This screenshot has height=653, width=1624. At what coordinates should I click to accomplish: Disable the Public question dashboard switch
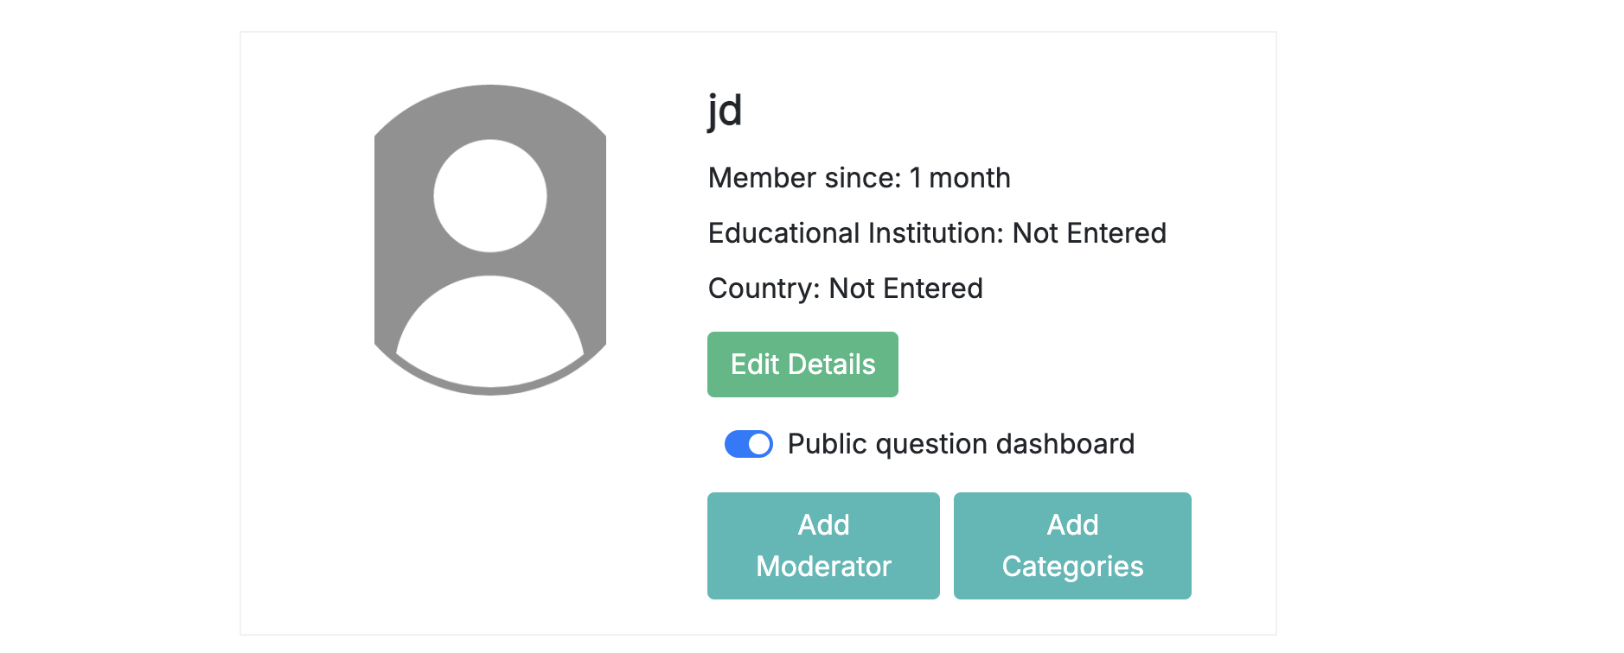click(x=748, y=444)
